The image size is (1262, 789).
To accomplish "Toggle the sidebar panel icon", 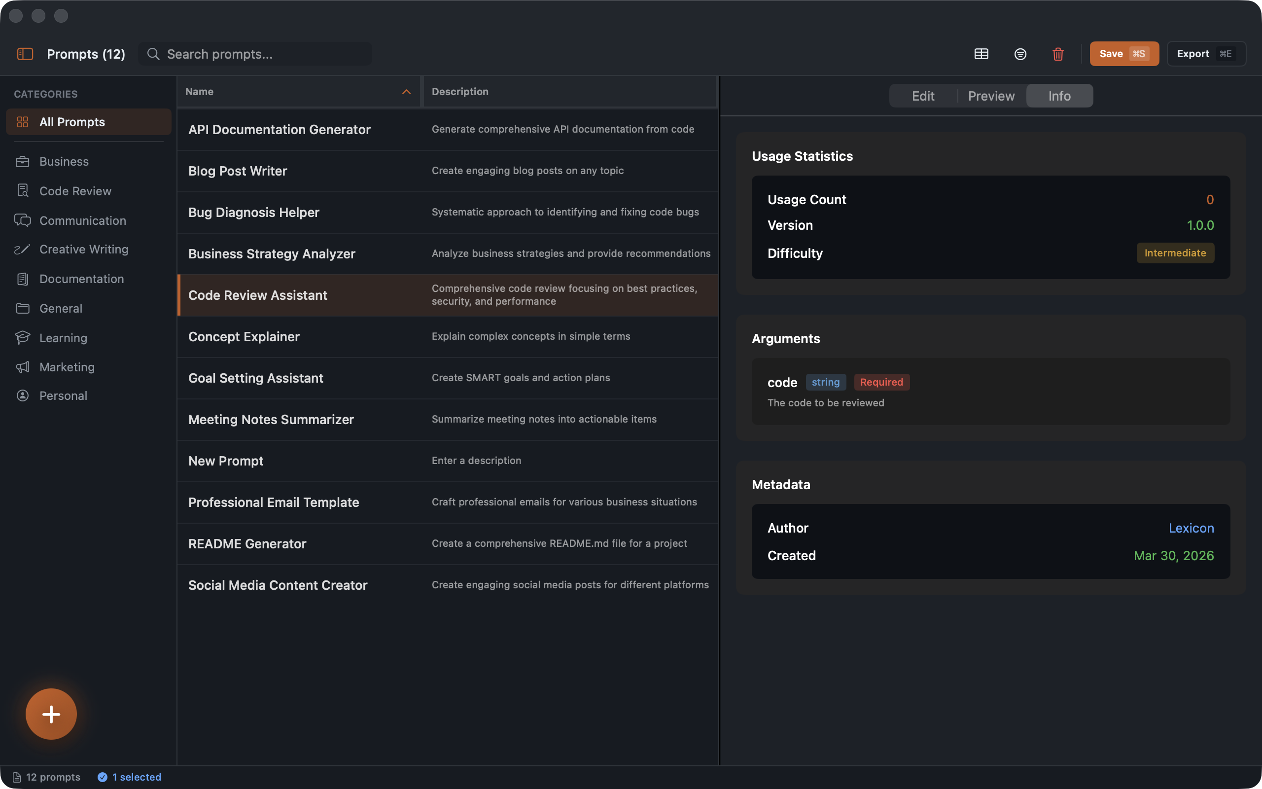I will point(25,54).
